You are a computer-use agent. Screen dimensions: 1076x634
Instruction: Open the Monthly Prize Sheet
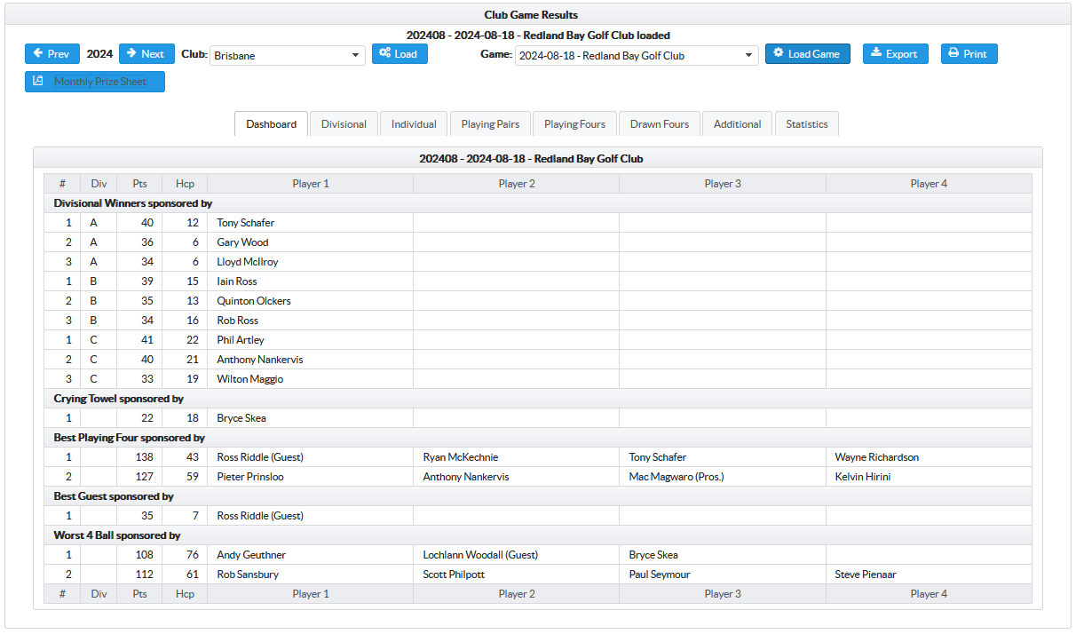[94, 82]
